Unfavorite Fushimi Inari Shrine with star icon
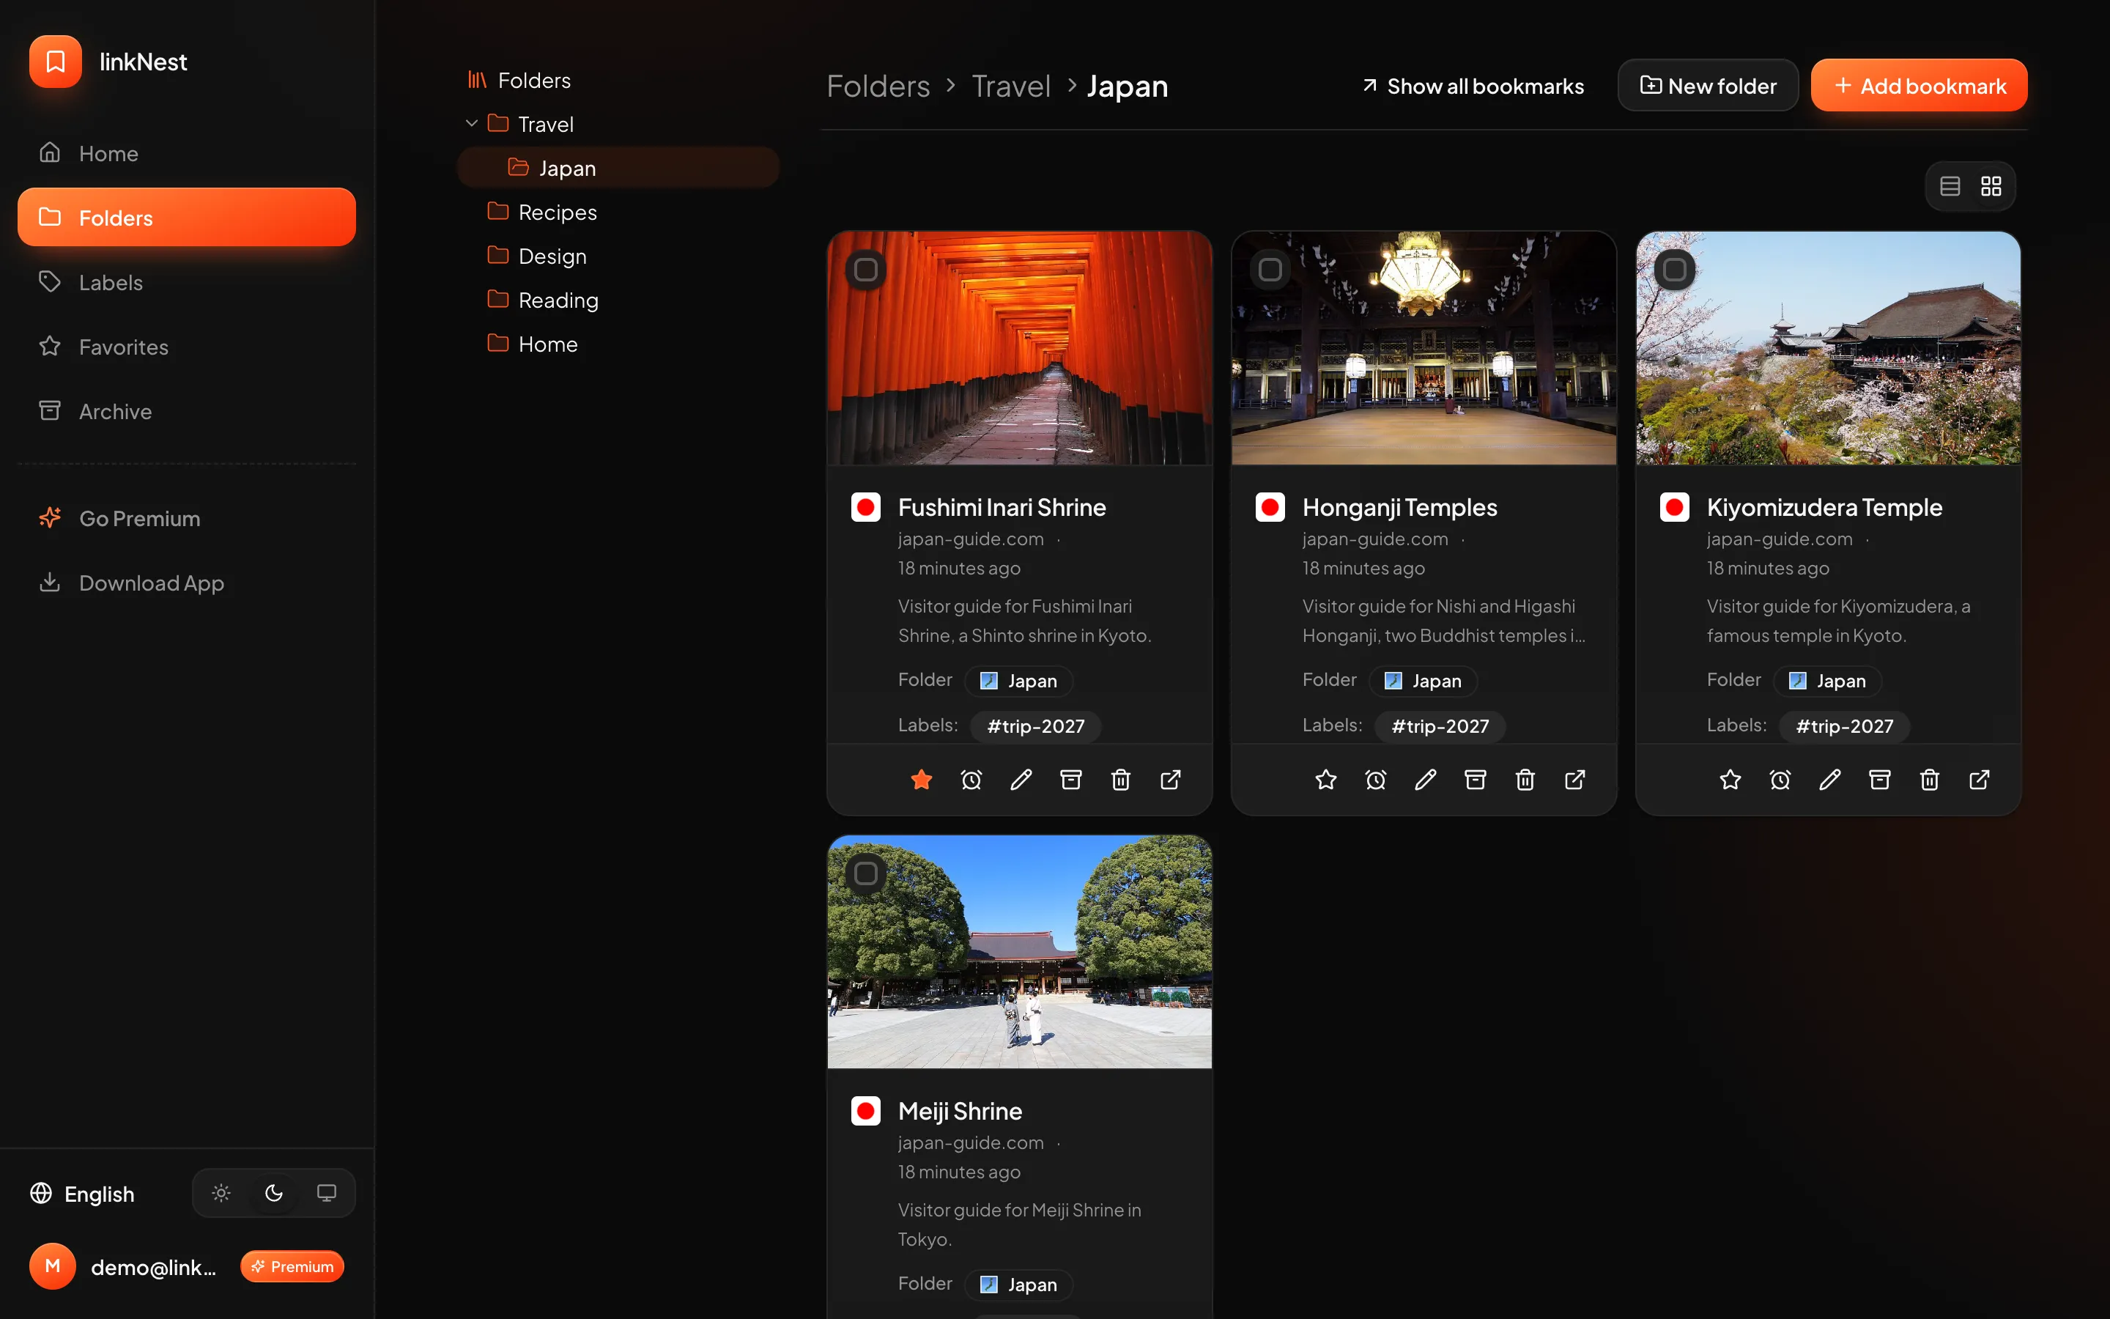The height and width of the screenshot is (1319, 2110). [922, 779]
